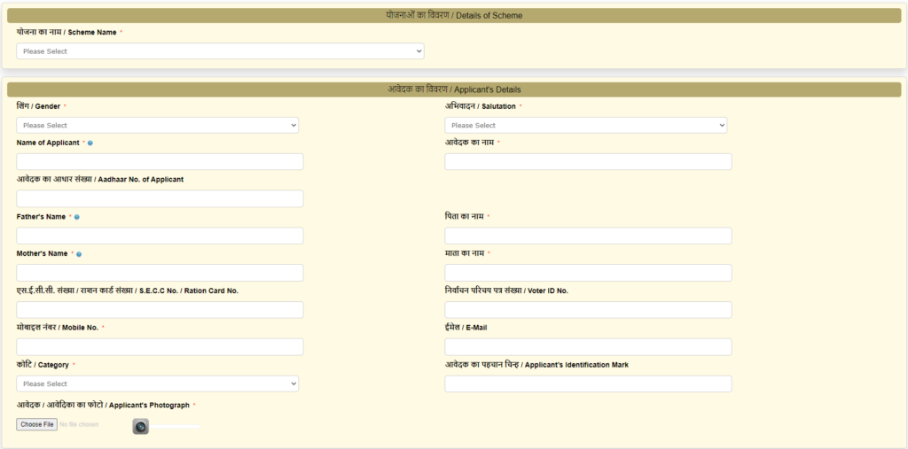
Task: Click the Details of Scheme header
Action: tap(454, 16)
